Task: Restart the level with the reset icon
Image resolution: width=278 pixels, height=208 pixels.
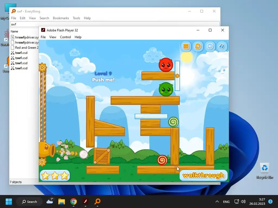Action: point(198,46)
